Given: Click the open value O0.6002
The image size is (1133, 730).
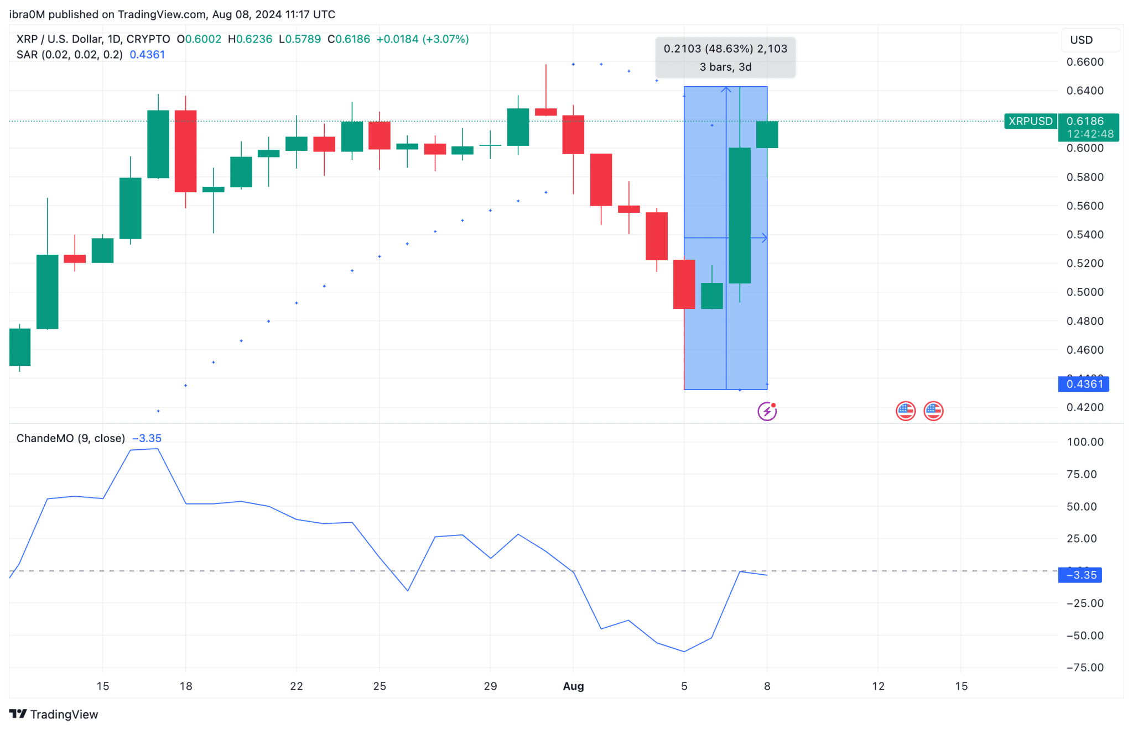Looking at the screenshot, I should point(199,39).
